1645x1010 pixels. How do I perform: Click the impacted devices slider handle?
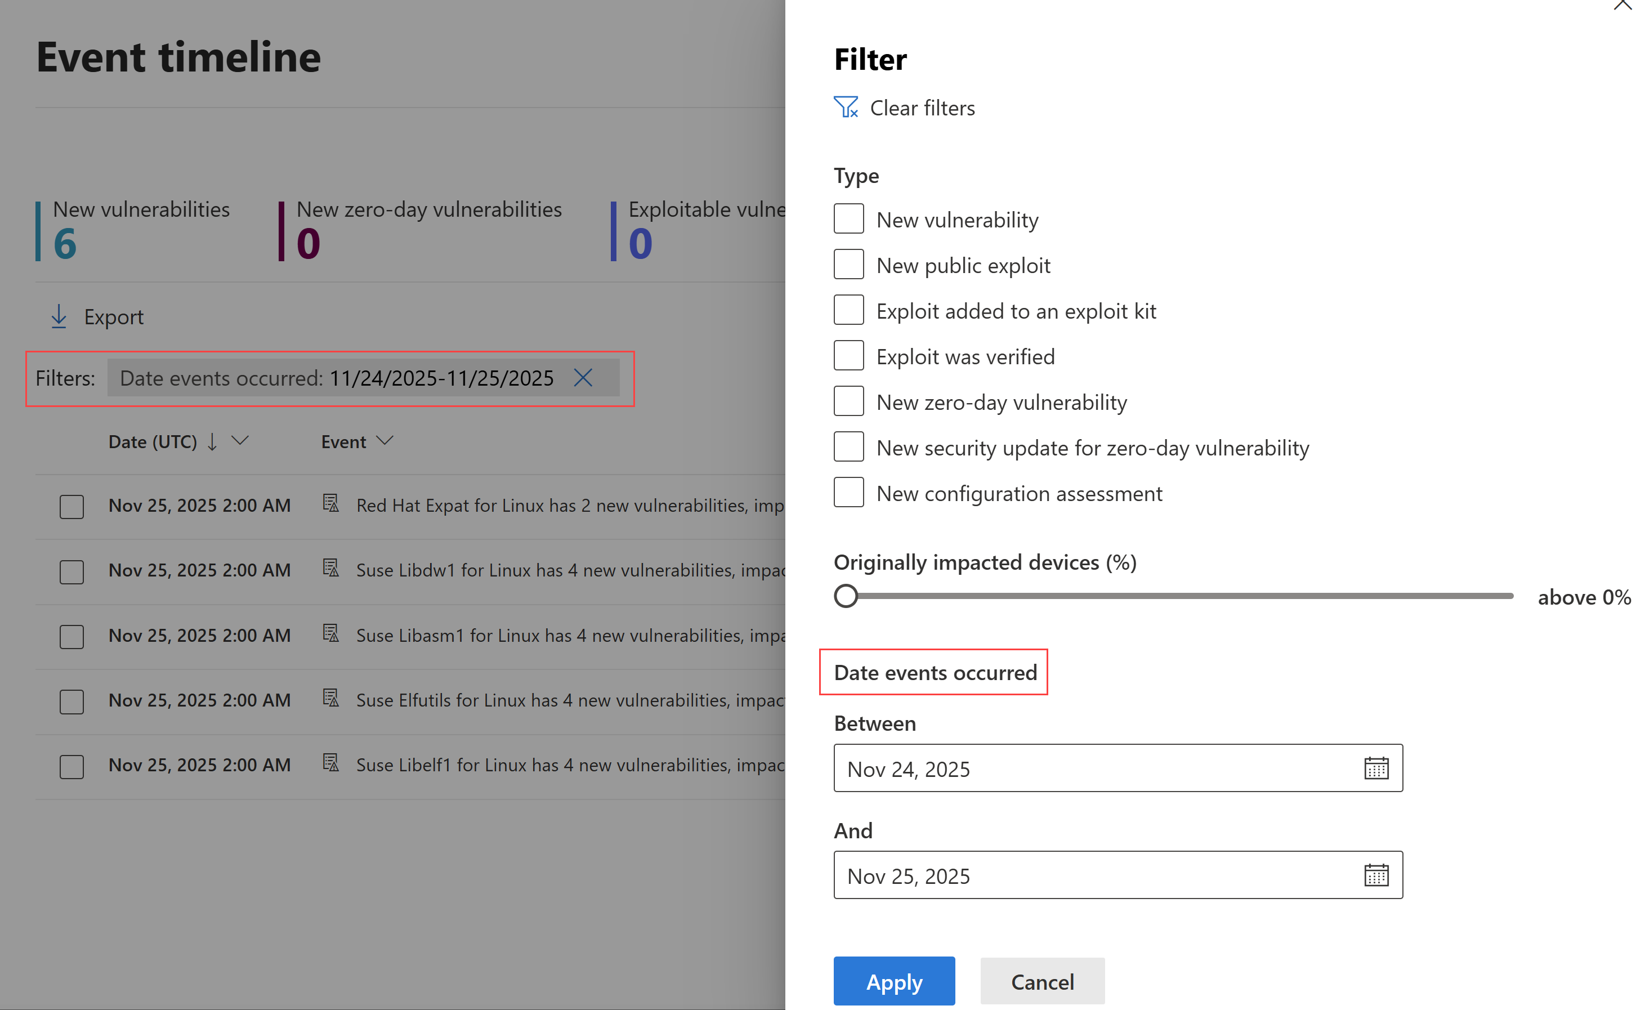click(846, 596)
